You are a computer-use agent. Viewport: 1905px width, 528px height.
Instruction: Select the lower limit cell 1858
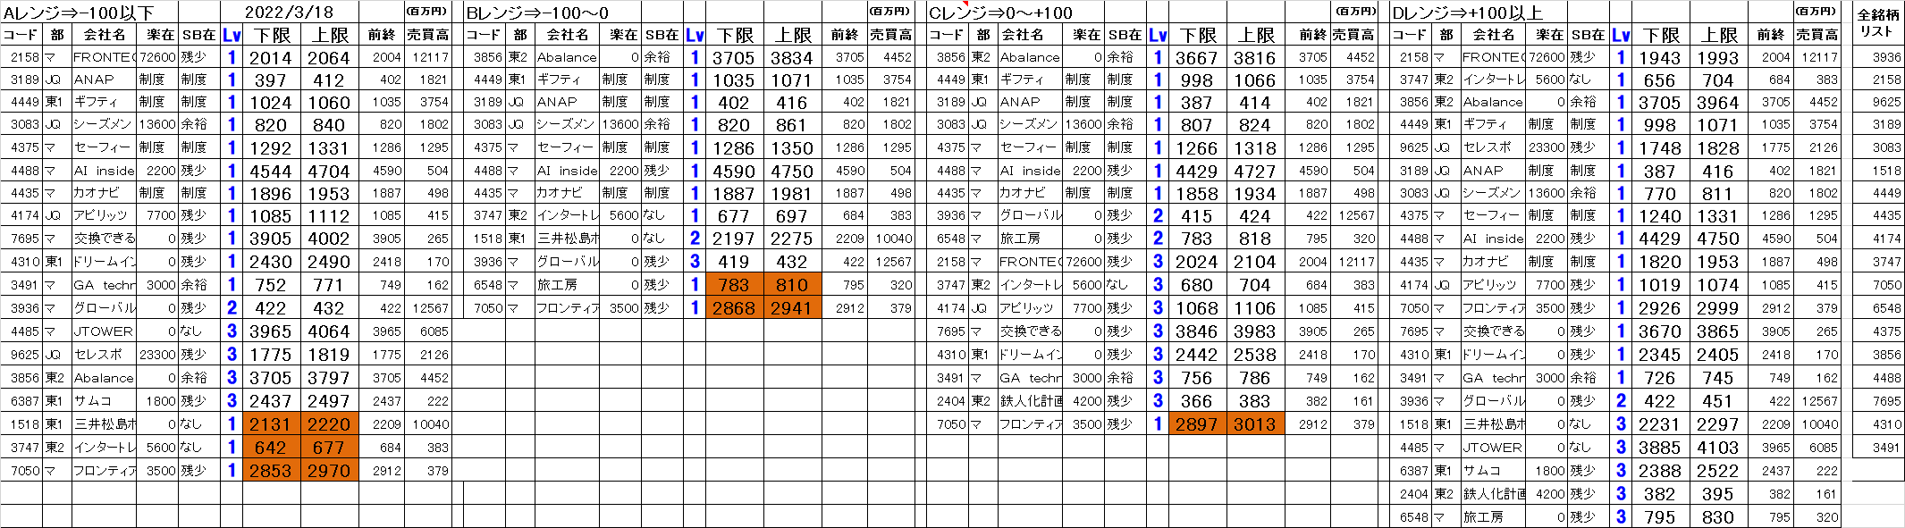1197,193
